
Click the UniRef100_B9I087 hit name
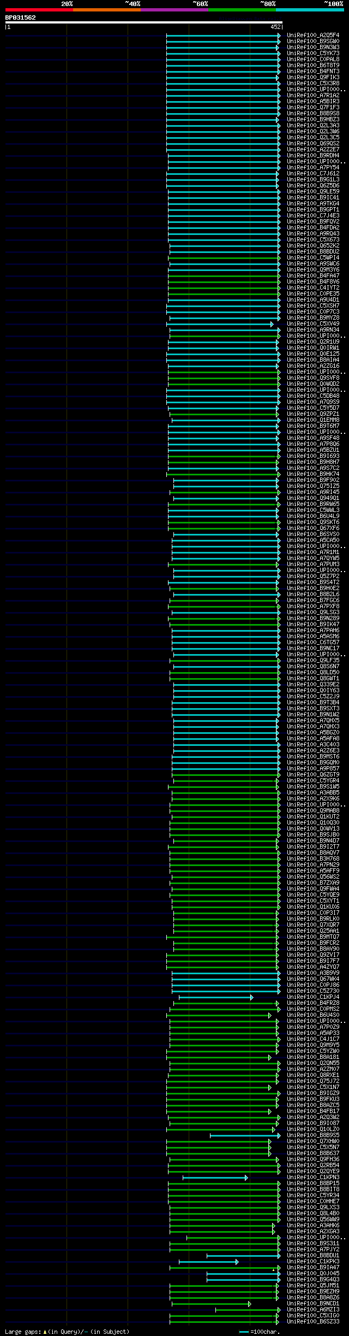(x=313, y=1123)
